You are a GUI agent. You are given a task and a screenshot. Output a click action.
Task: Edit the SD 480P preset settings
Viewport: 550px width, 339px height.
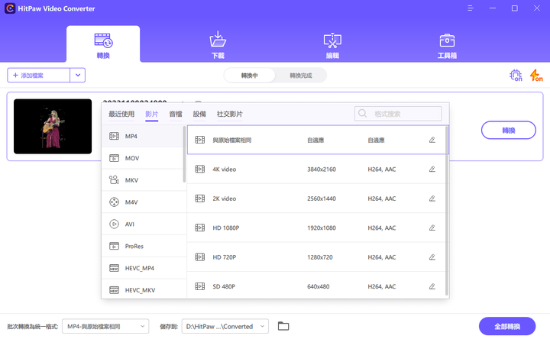pos(432,286)
